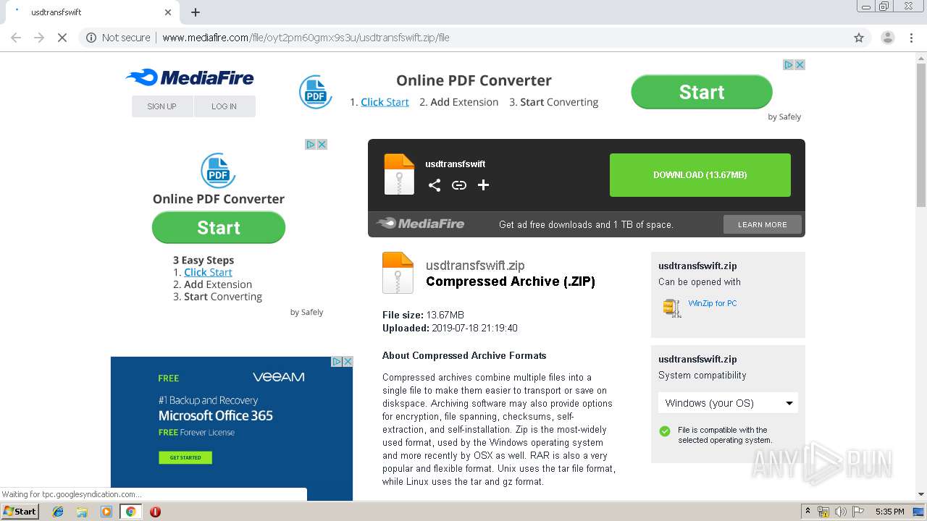Close the top banner ad with X icon
This screenshot has height=521, width=927.
pyautogui.click(x=800, y=64)
